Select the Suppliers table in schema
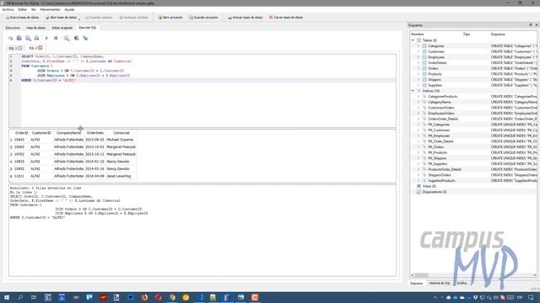This screenshot has width=540, height=303. [x=435, y=85]
